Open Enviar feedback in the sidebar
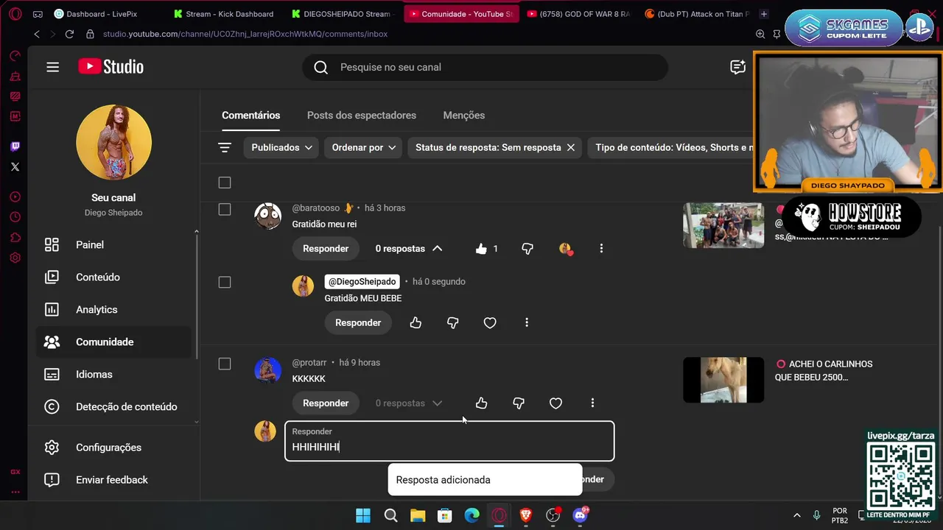This screenshot has height=530, width=943. click(x=113, y=480)
